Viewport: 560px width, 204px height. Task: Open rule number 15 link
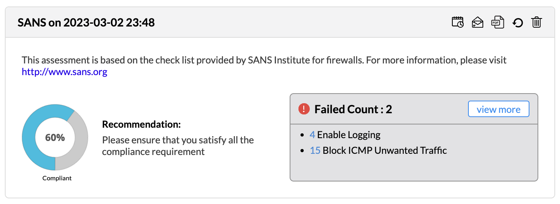coord(315,151)
